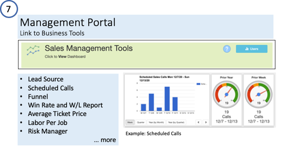Click '12/7 - 12/13' under Prior Week
The height and width of the screenshot is (162, 289).
(x=258, y=121)
